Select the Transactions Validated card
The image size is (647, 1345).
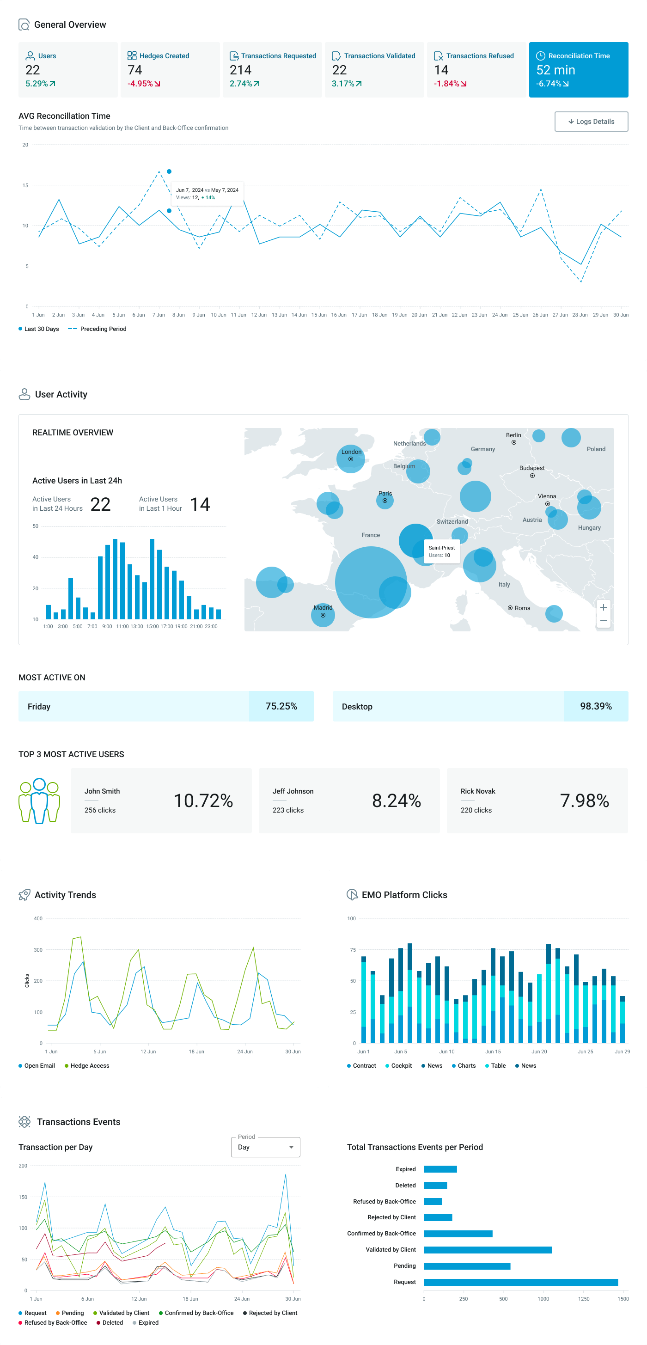(374, 69)
